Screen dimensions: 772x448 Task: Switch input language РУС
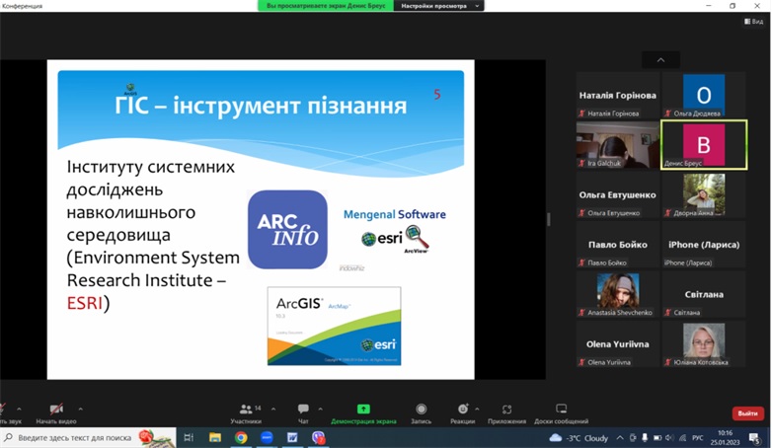[698, 438]
